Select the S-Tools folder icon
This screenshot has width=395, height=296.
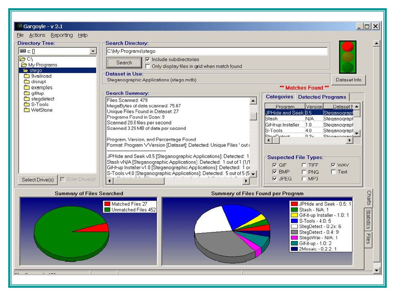pyautogui.click(x=27, y=104)
